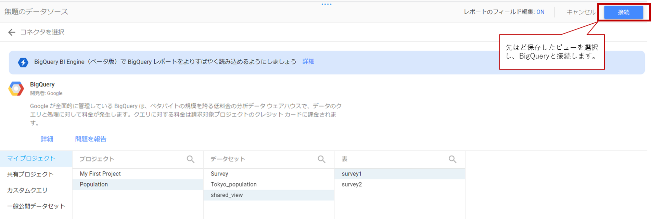Screen dimensions: 651x219
Task: Switch to 共有プロジェクト tab
Action: point(30,174)
